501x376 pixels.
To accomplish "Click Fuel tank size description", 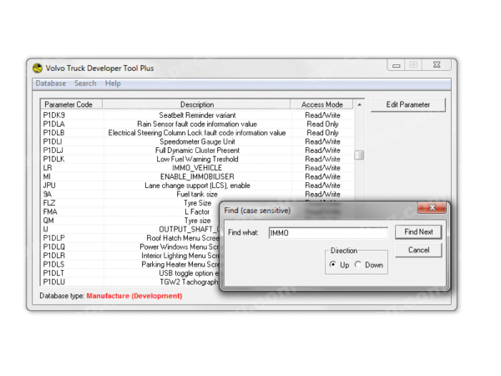I will (197, 194).
